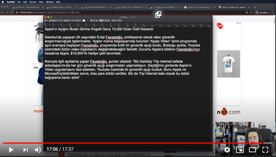The height and width of the screenshot is (157, 276).
Task: Go back in the browser
Action: [2, 13]
